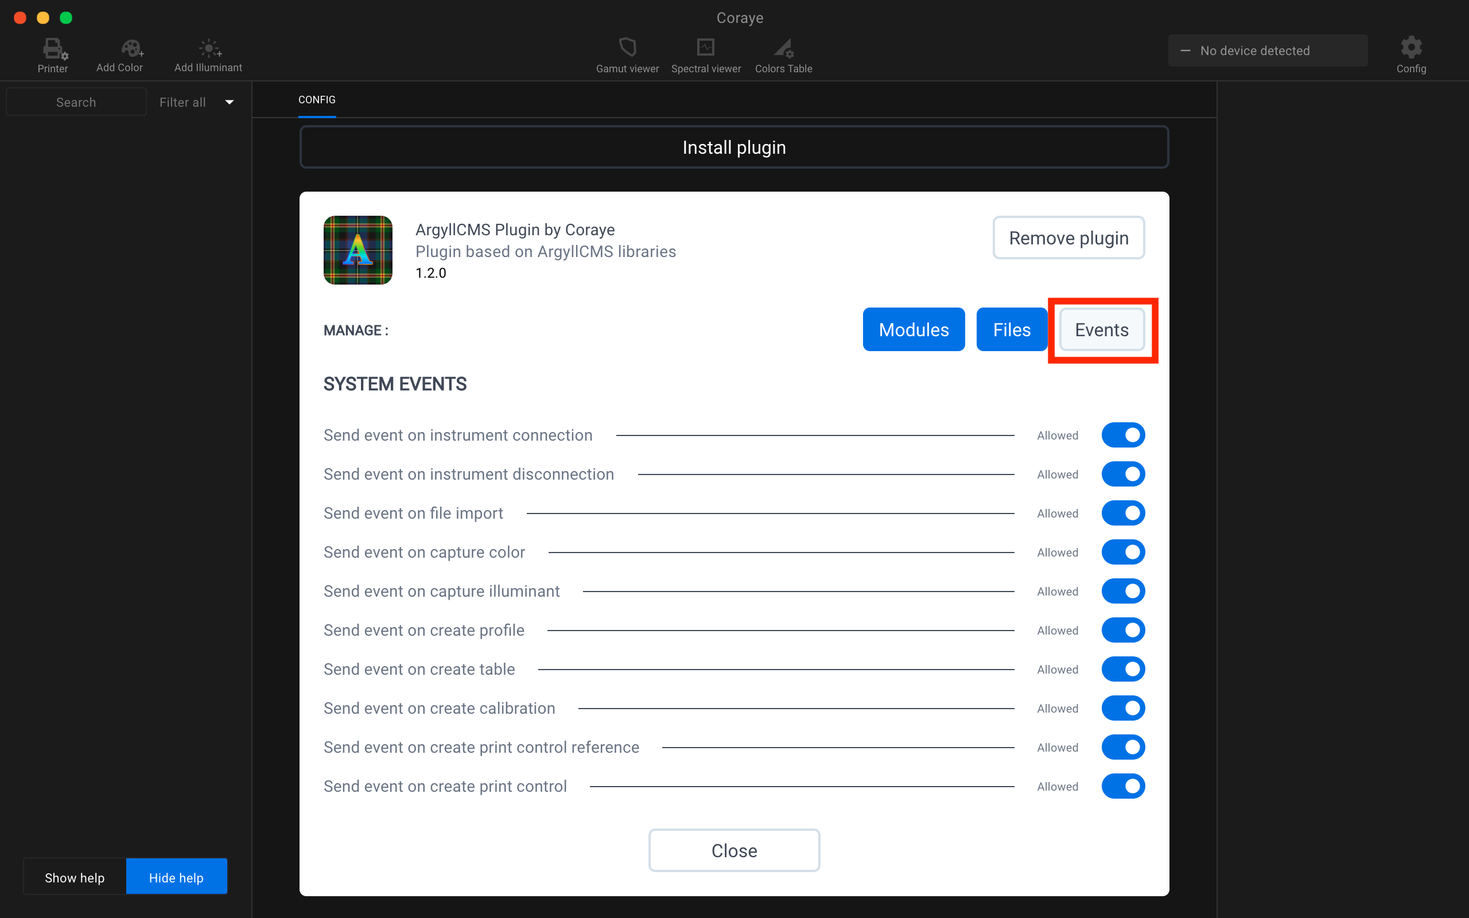Open the No device detected selector
Image resolution: width=1469 pixels, height=918 pixels.
pyautogui.click(x=1268, y=50)
